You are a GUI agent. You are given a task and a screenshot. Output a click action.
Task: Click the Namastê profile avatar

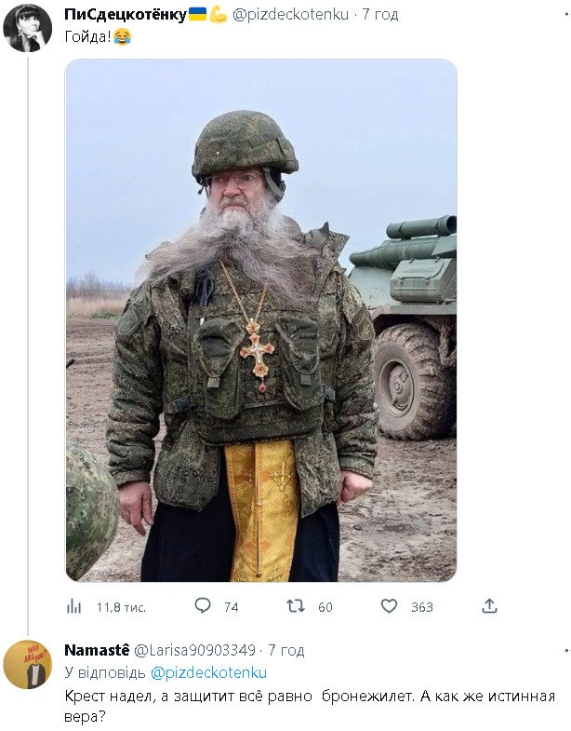click(x=27, y=665)
